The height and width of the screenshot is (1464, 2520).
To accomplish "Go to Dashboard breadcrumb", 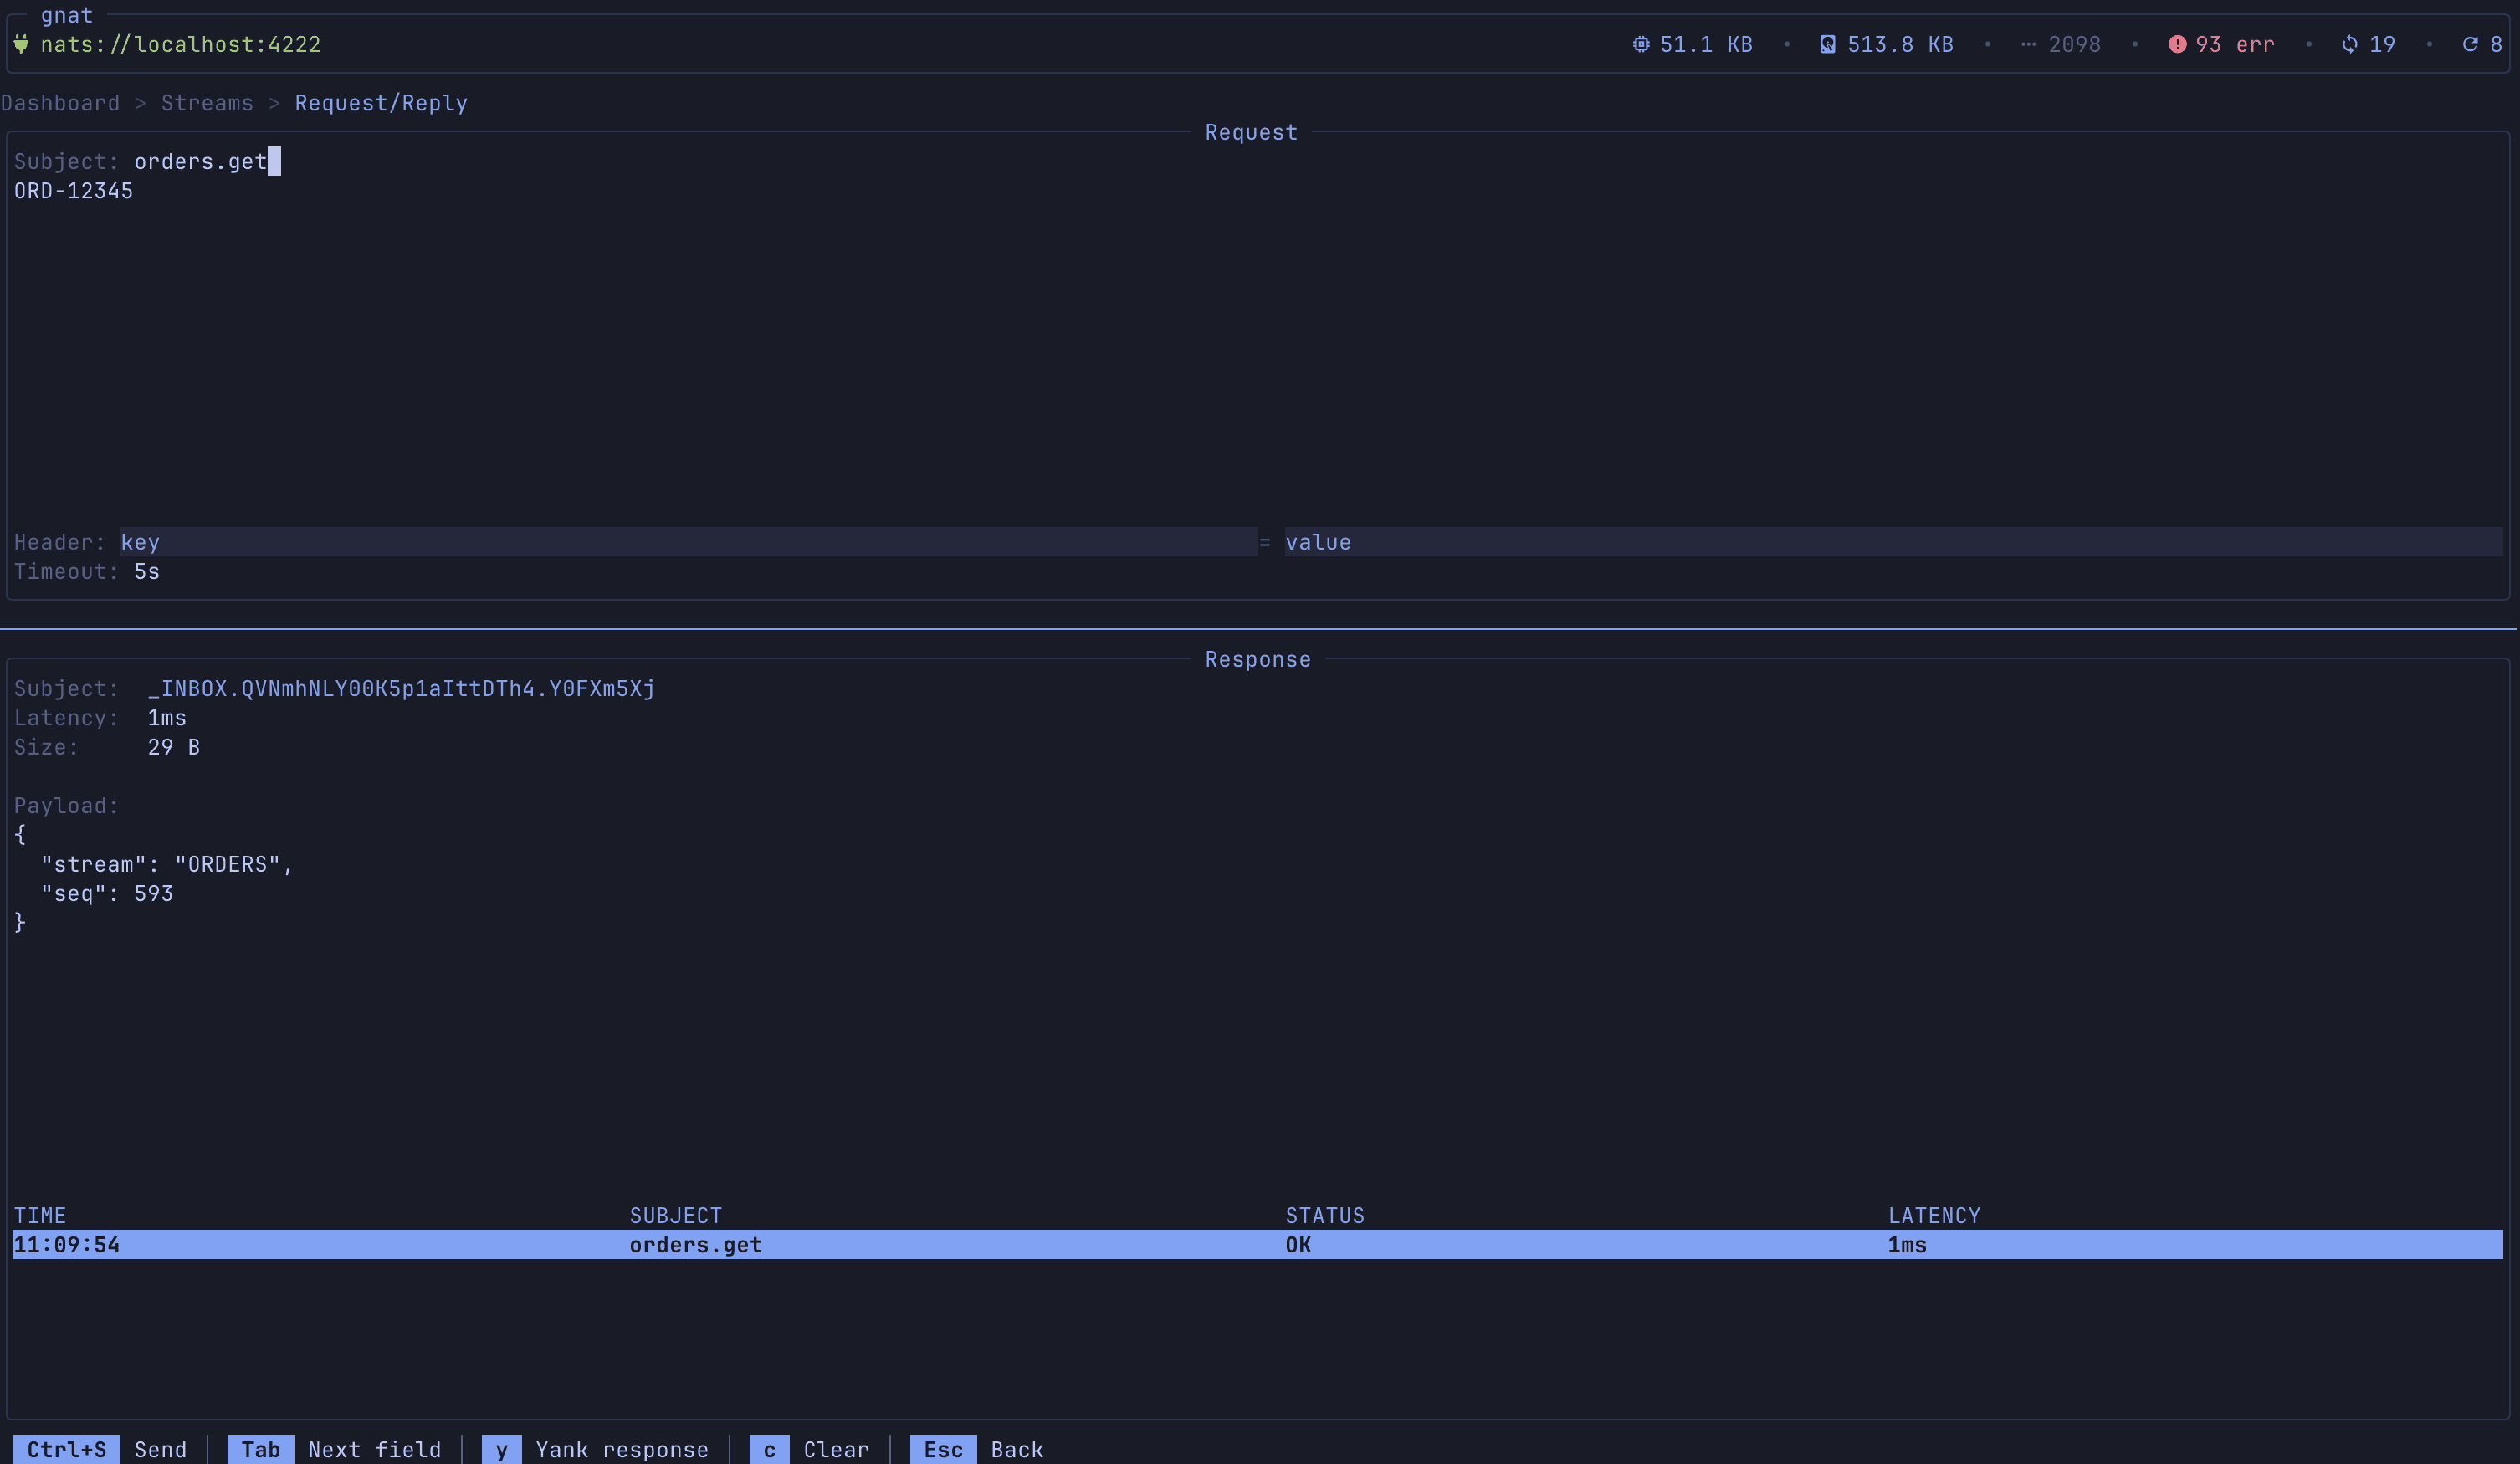I will click(60, 103).
